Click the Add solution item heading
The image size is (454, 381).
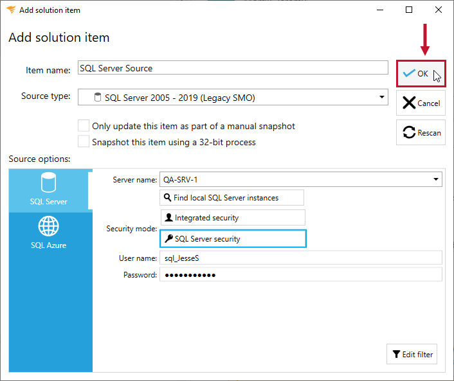(x=59, y=37)
